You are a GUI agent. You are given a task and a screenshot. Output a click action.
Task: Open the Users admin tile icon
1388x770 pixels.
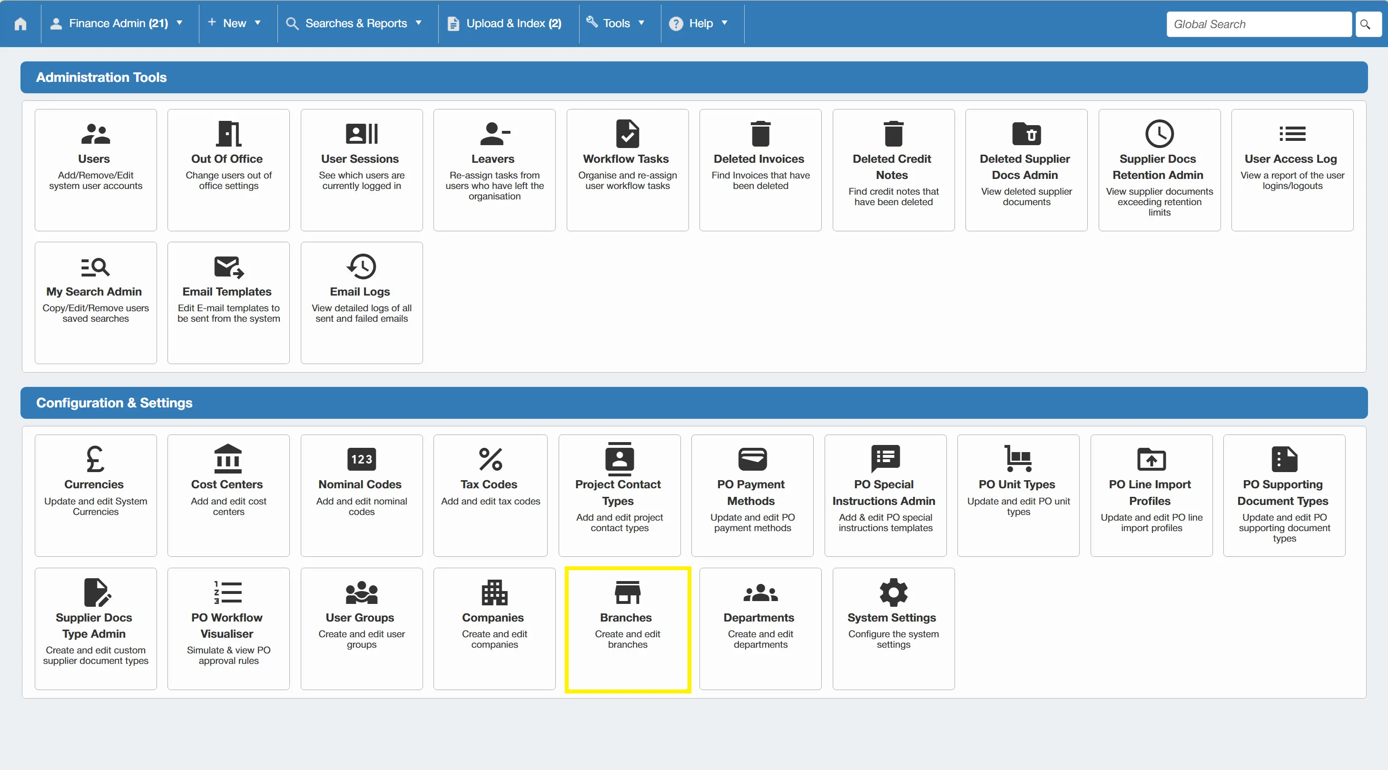pos(95,134)
